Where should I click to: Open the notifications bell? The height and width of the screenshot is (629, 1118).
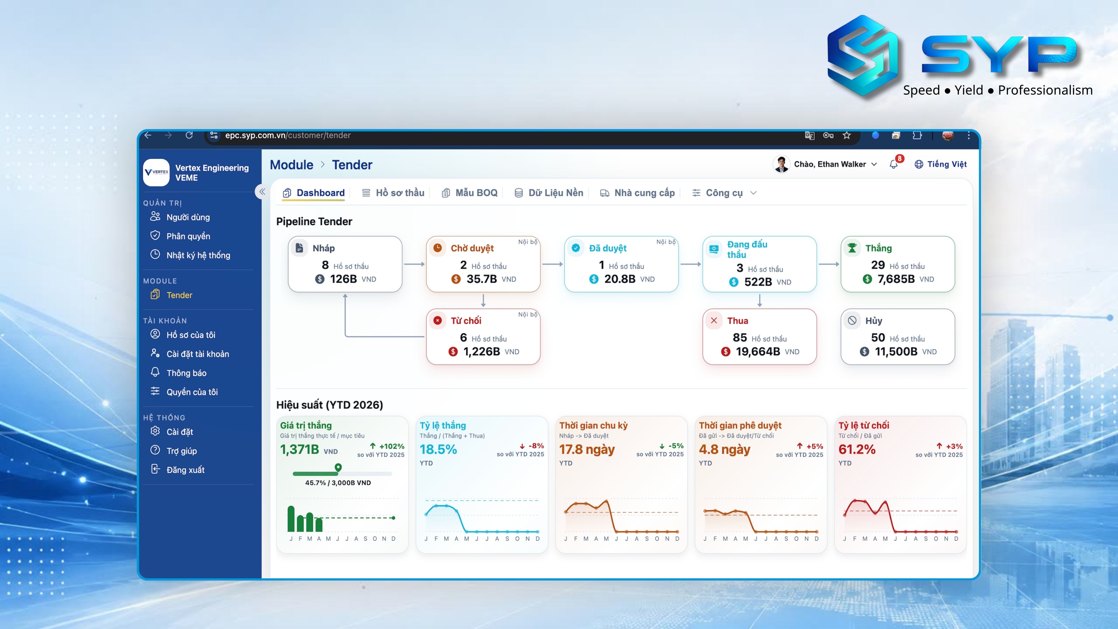click(x=894, y=164)
